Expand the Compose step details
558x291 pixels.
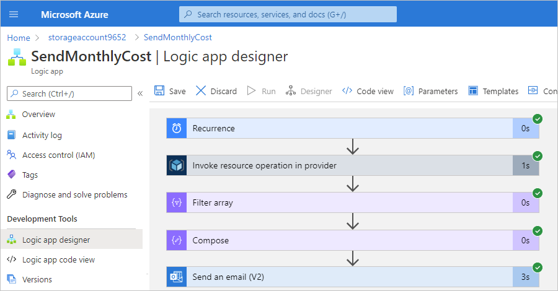(347, 240)
